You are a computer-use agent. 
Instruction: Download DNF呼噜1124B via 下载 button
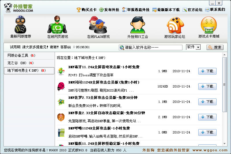tap(207, 132)
